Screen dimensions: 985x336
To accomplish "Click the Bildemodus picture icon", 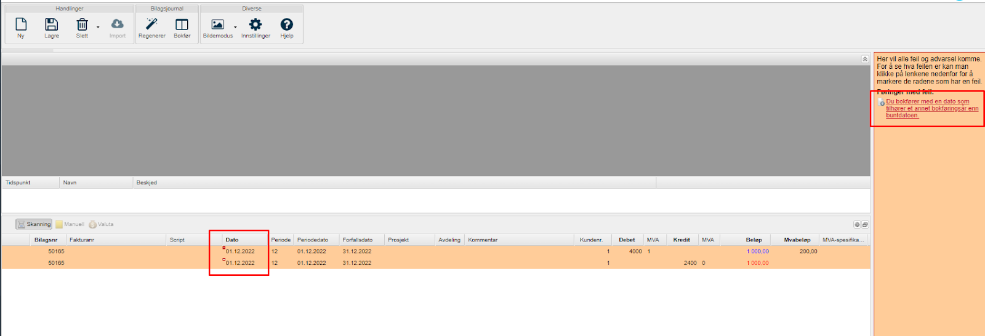I will point(217,25).
